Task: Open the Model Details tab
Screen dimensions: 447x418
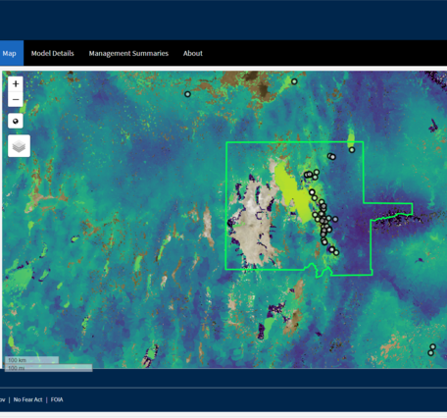Action: click(x=53, y=53)
